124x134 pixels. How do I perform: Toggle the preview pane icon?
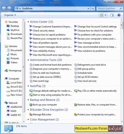(x=112, y=15)
